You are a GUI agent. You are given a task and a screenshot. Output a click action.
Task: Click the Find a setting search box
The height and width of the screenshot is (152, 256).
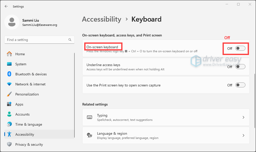click(x=36, y=40)
